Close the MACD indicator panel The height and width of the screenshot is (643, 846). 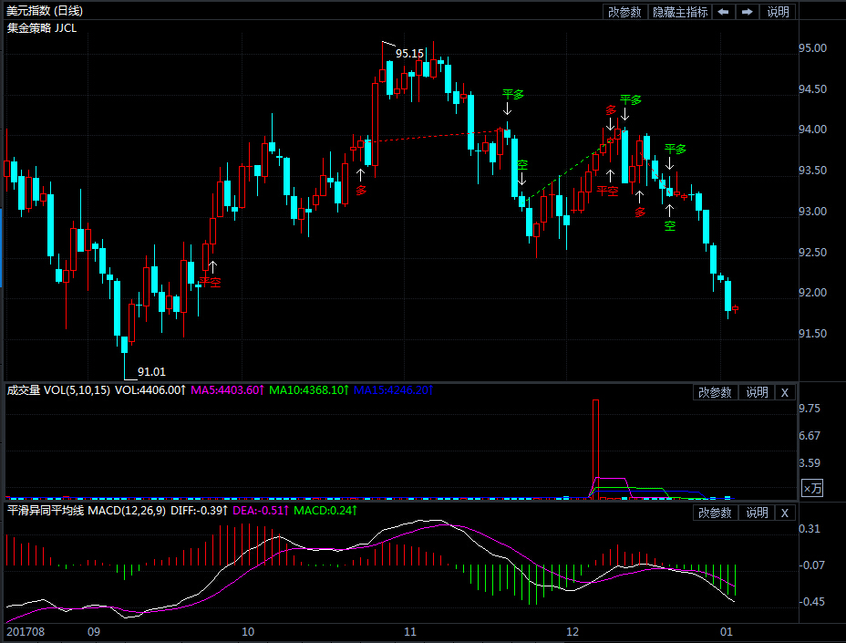click(785, 513)
